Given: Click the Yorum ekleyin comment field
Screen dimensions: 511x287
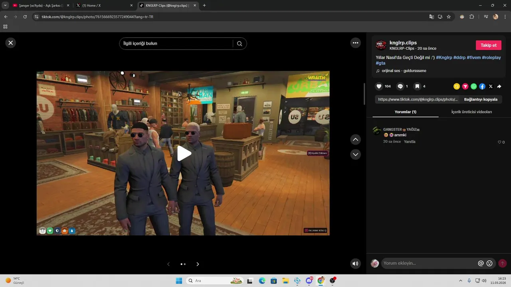Looking at the screenshot, I should tap(429, 263).
